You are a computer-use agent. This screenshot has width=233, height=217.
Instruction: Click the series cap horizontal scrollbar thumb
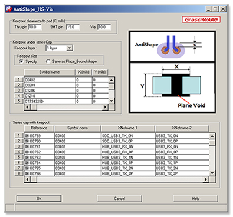click(34, 179)
